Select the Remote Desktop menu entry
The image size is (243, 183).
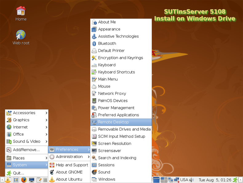click(121, 122)
